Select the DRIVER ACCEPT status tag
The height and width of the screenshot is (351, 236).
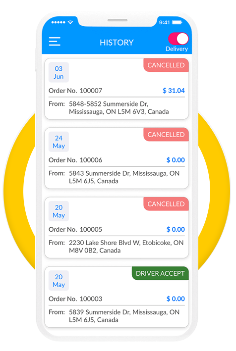tap(160, 273)
